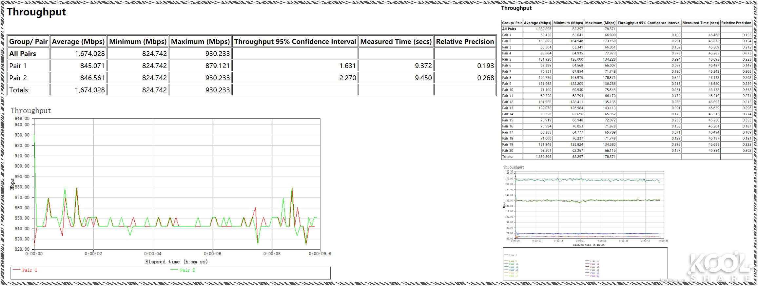Click the KoolShare watermark logo
This screenshot has height=286, width=758.
719,265
